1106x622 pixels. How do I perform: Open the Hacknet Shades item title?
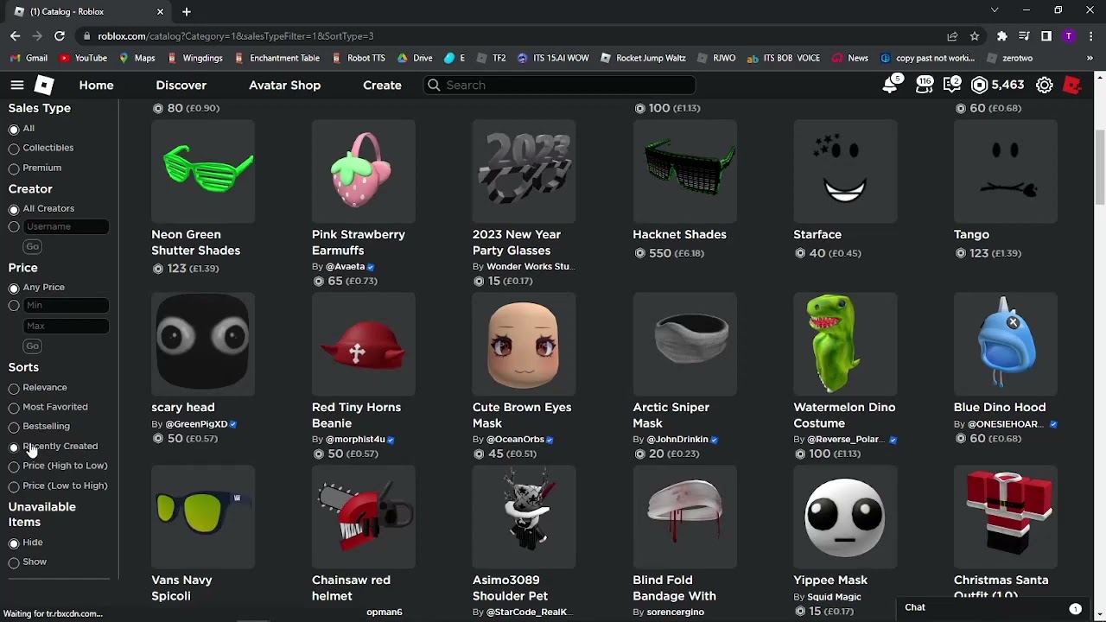point(679,234)
